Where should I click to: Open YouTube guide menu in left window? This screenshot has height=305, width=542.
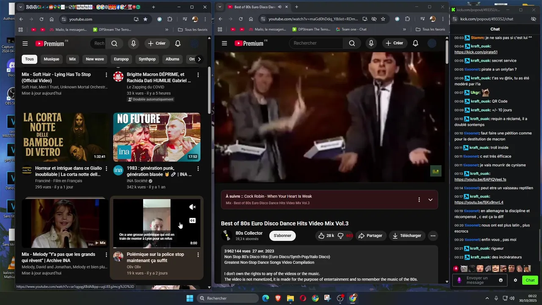click(x=25, y=44)
